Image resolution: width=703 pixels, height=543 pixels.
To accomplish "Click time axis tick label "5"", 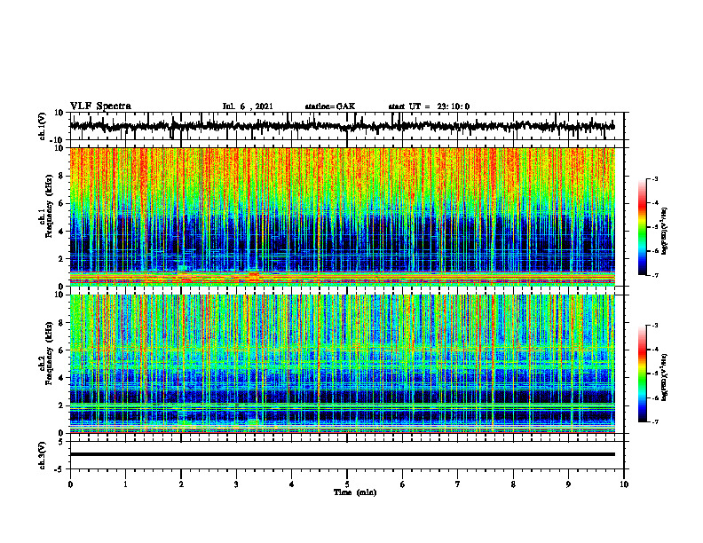I will [x=347, y=484].
